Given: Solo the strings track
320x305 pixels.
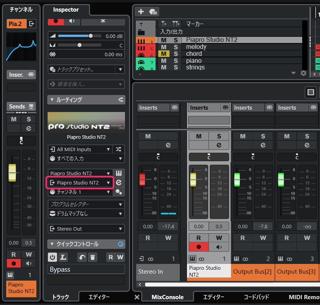Looking at the screenshot, I should 176,67.
